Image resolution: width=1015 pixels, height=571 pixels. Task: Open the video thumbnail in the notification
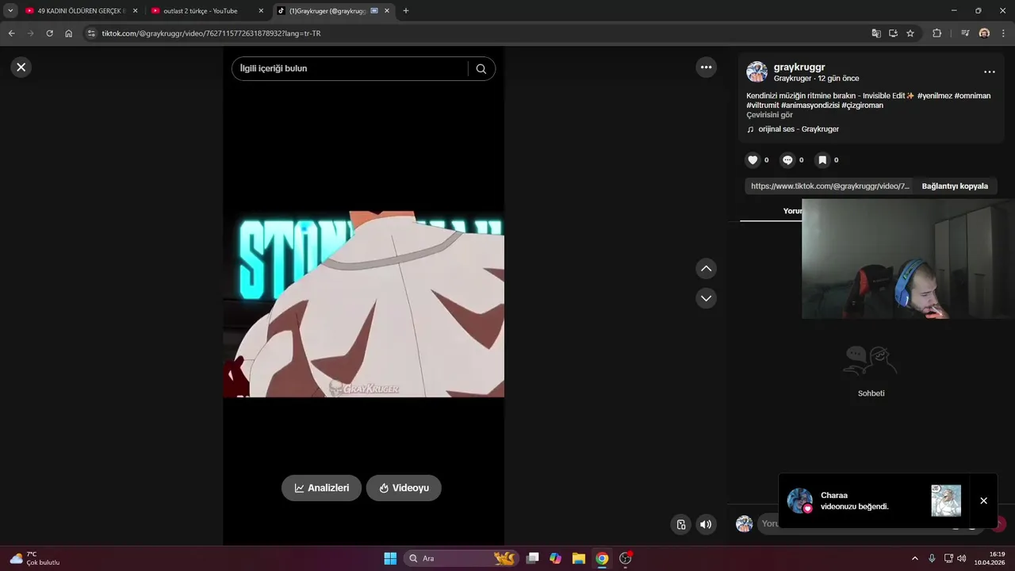click(946, 500)
